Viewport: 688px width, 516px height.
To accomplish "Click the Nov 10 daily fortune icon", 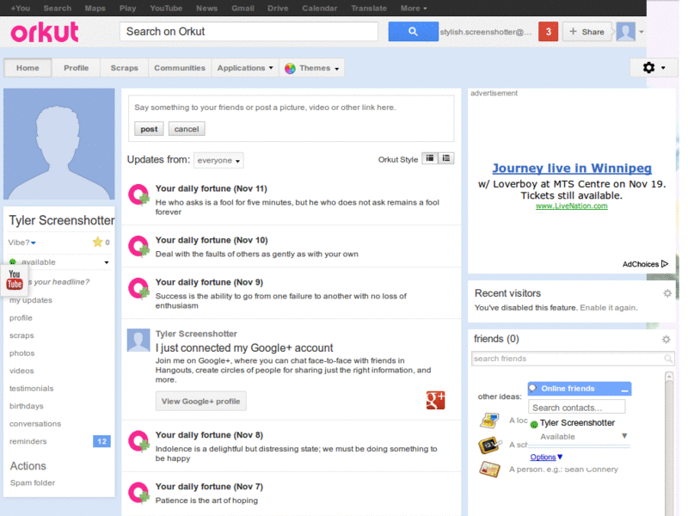I will coord(138,246).
